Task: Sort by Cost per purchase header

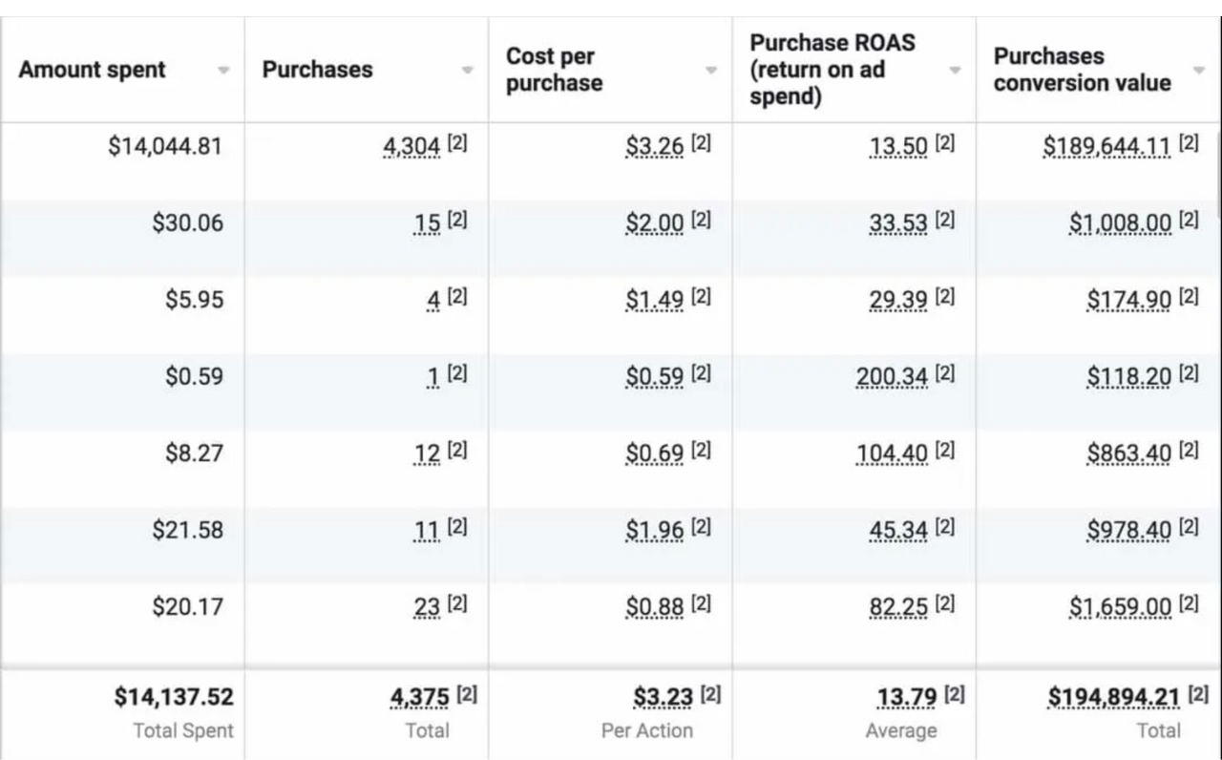Action: [554, 70]
